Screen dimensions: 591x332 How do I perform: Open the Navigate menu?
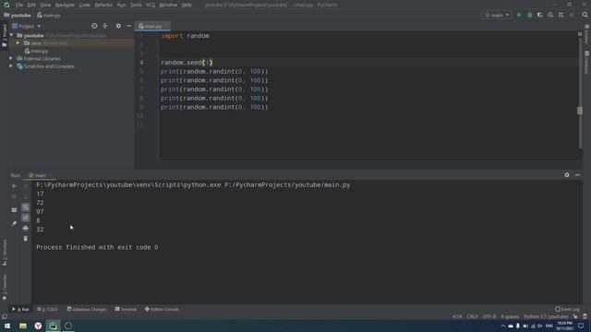[65, 5]
